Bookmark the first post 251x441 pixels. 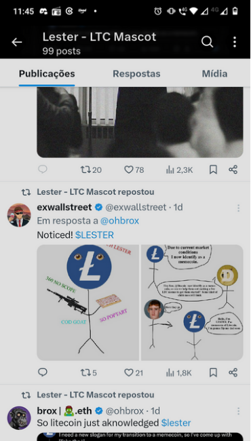213,170
